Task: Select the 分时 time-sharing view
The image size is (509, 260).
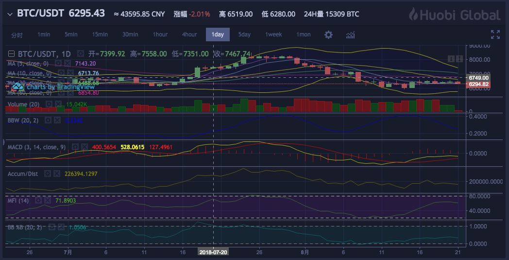Action: tap(17, 35)
